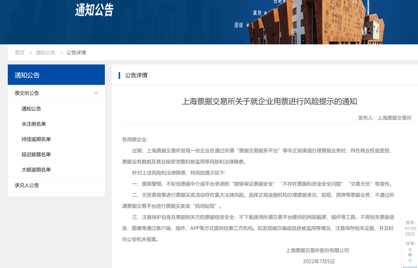Select 通知公告 in the sidebar list
Screen dimensions: 418x268
tap(31, 109)
